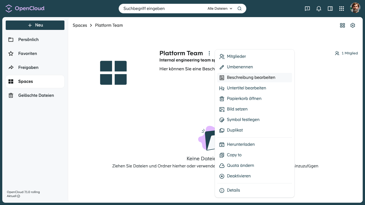Click the Quota ändern cloud icon
The width and height of the screenshot is (365, 205).
[x=222, y=166]
